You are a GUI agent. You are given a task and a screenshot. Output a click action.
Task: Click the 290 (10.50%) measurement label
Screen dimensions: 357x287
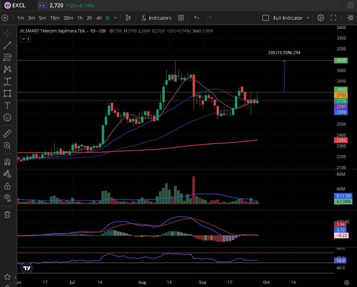[x=284, y=52]
